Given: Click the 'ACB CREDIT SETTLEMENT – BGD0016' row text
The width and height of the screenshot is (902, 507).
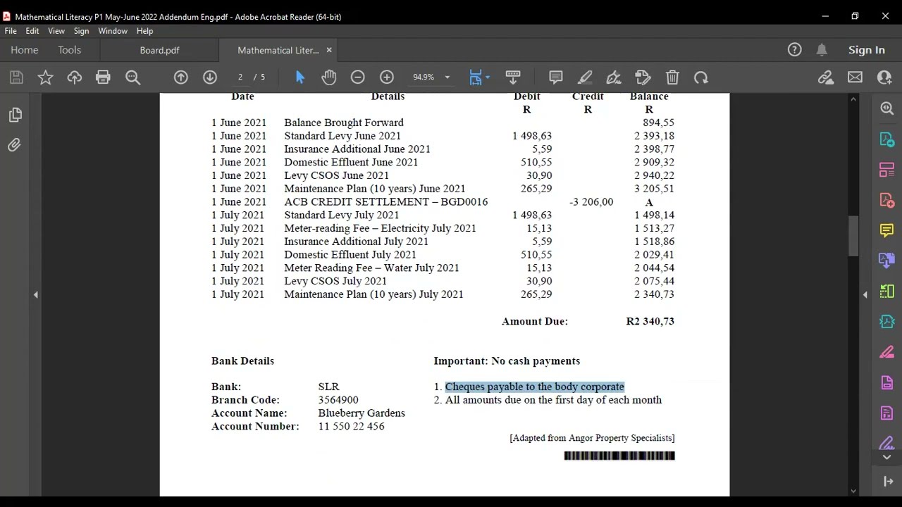Looking at the screenshot, I should click(x=386, y=202).
